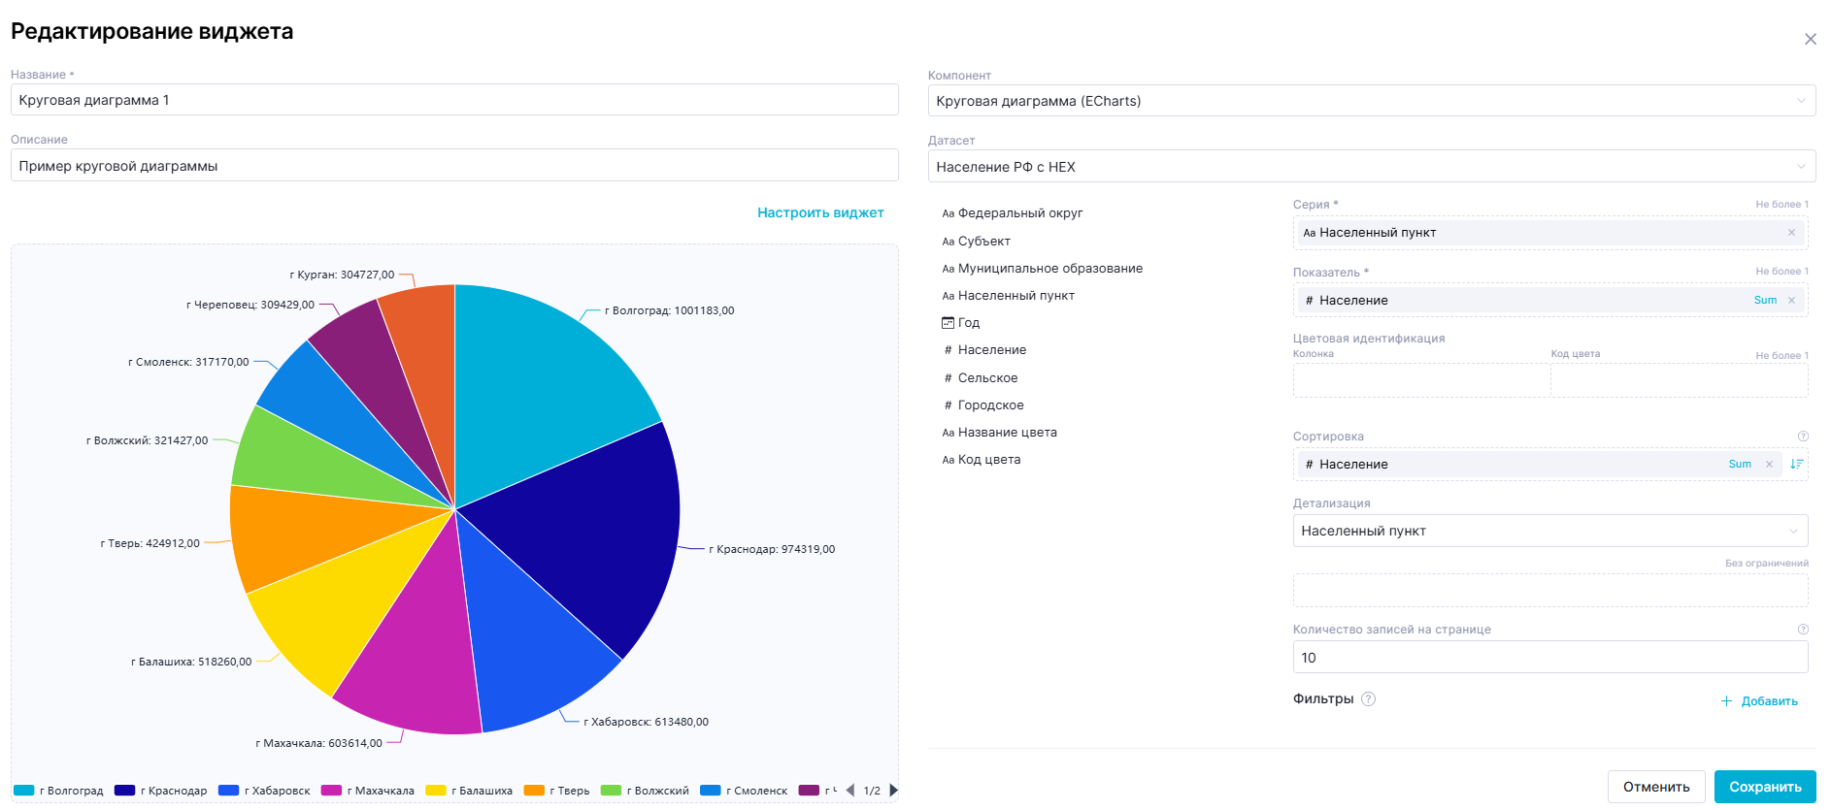The width and height of the screenshot is (1831, 810).
Task: Toggle sort direction icon in Сортировка
Action: (1796, 464)
